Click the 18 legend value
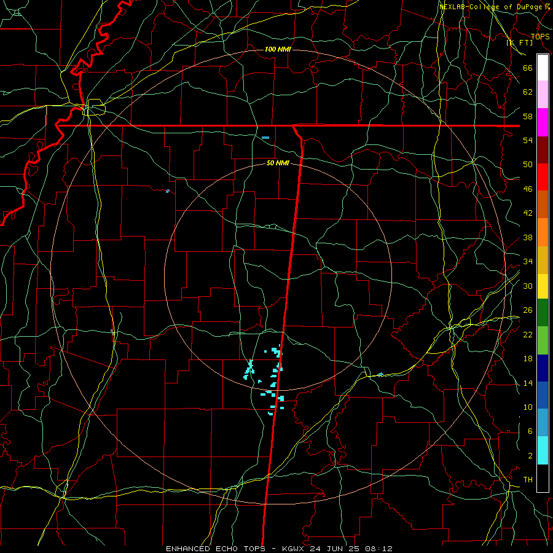The height and width of the screenshot is (553, 553). tap(528, 359)
